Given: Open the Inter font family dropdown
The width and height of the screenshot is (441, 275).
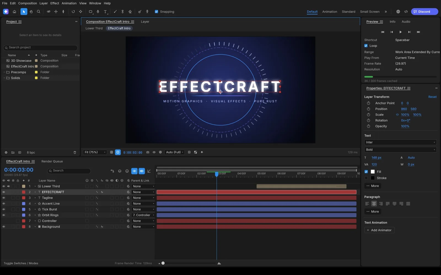Looking at the screenshot, I should pyautogui.click(x=400, y=142).
